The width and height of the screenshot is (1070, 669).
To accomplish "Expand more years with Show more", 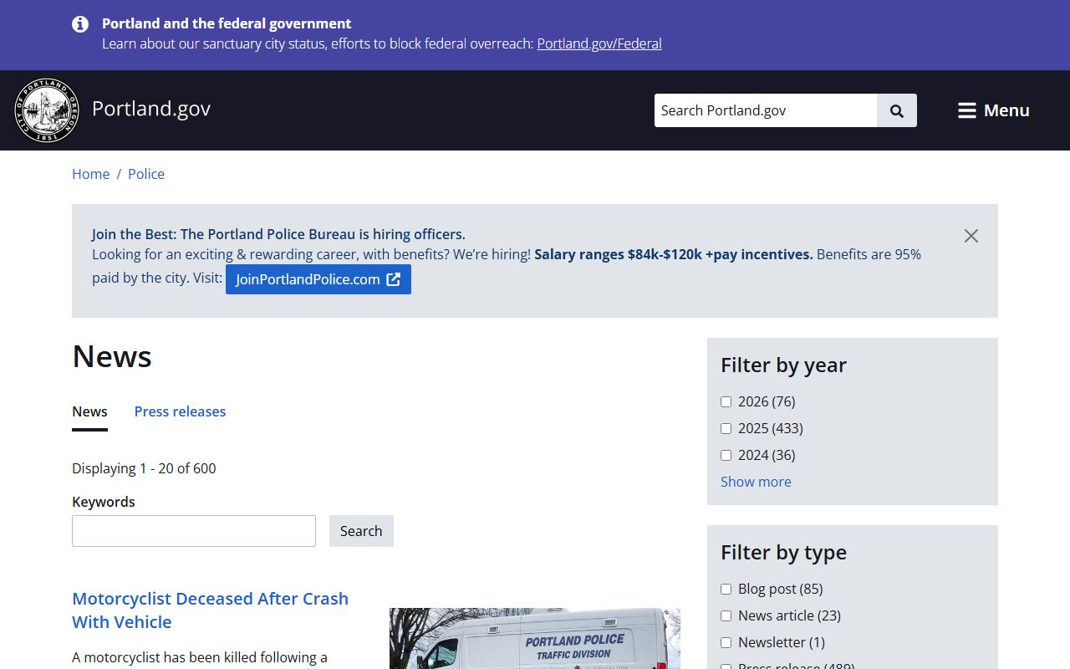I will 755,482.
